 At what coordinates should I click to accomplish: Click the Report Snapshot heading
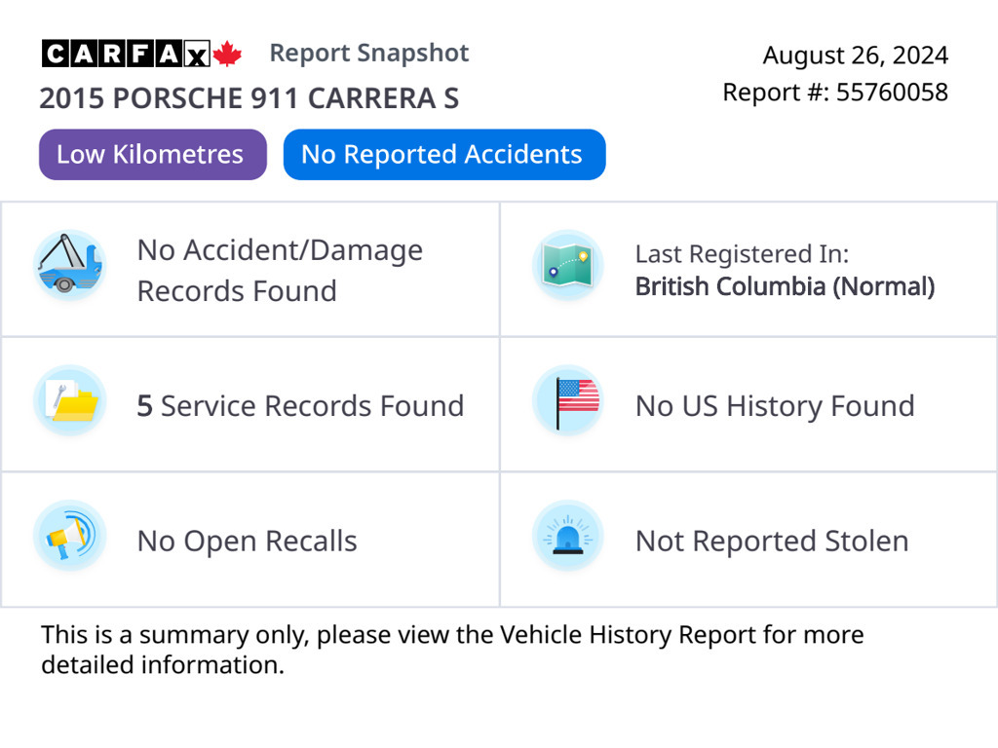click(369, 53)
